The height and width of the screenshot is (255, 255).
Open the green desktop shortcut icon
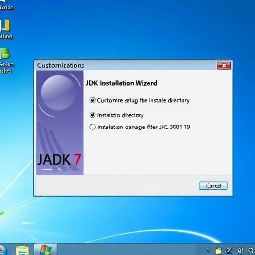pos(4,53)
